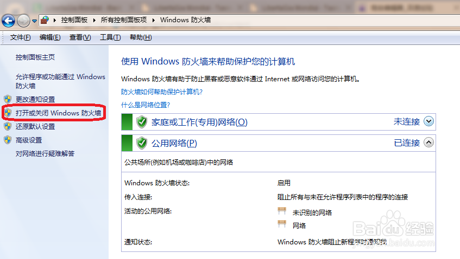Open 防火墙如何帮助保护计算机? help link

coord(162,92)
